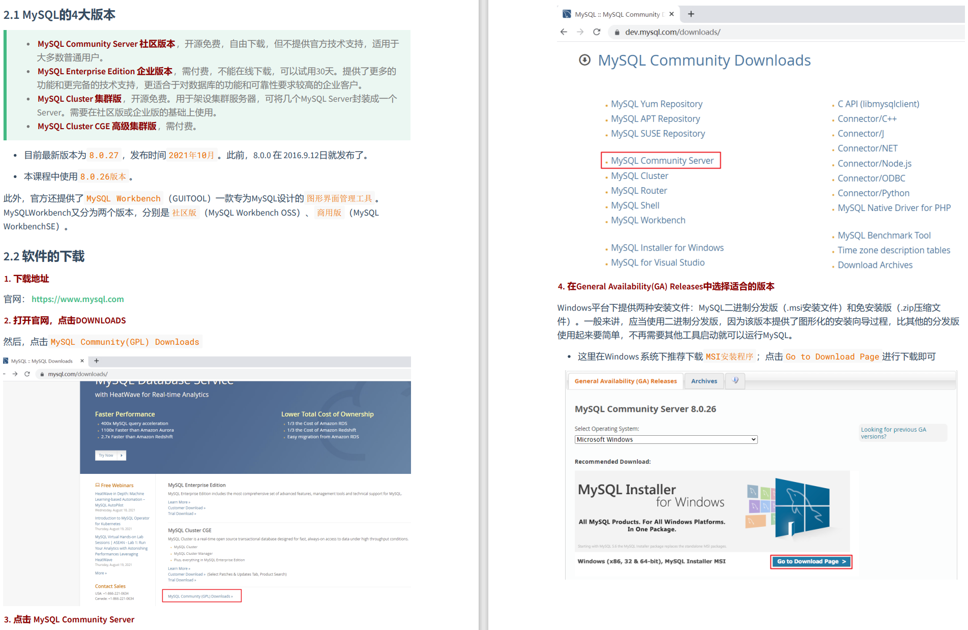Open MySQL Installer for Windows link

[x=667, y=248]
